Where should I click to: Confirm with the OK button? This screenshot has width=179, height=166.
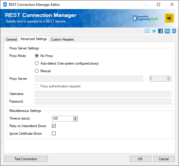(140, 159)
